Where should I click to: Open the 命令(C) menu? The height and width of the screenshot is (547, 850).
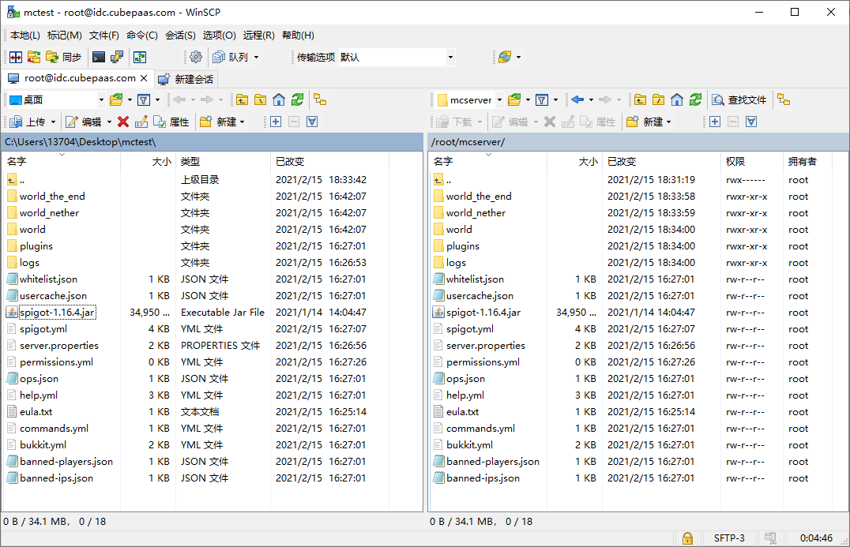pos(142,36)
